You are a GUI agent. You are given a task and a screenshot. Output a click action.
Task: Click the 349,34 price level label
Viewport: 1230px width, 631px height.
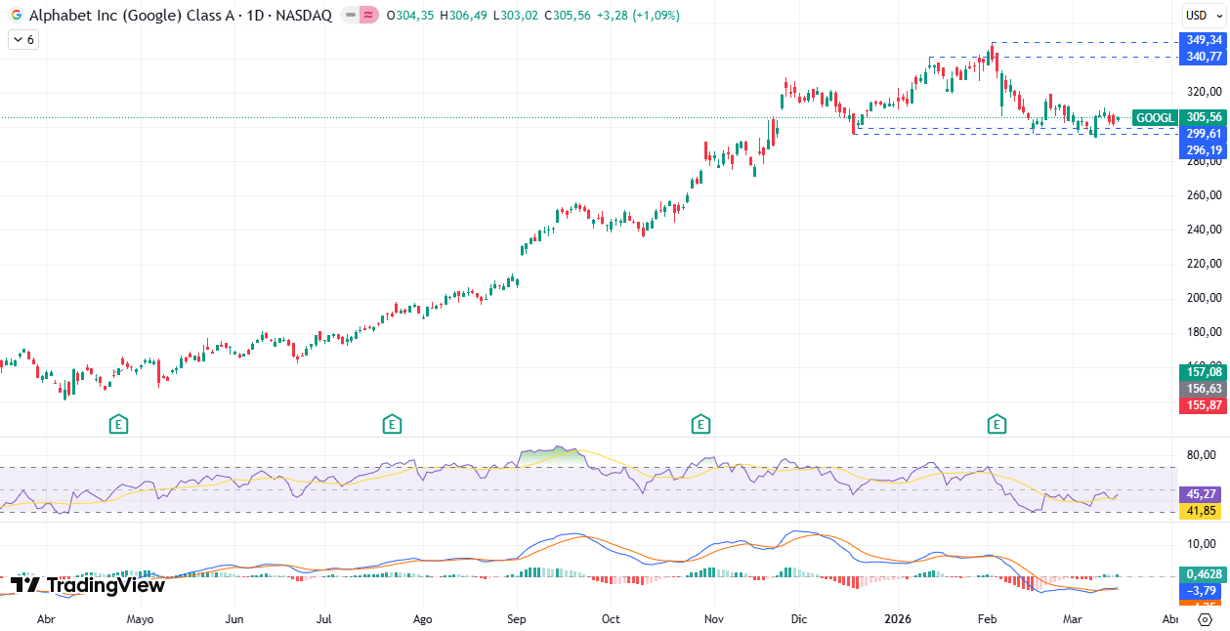coord(1205,41)
